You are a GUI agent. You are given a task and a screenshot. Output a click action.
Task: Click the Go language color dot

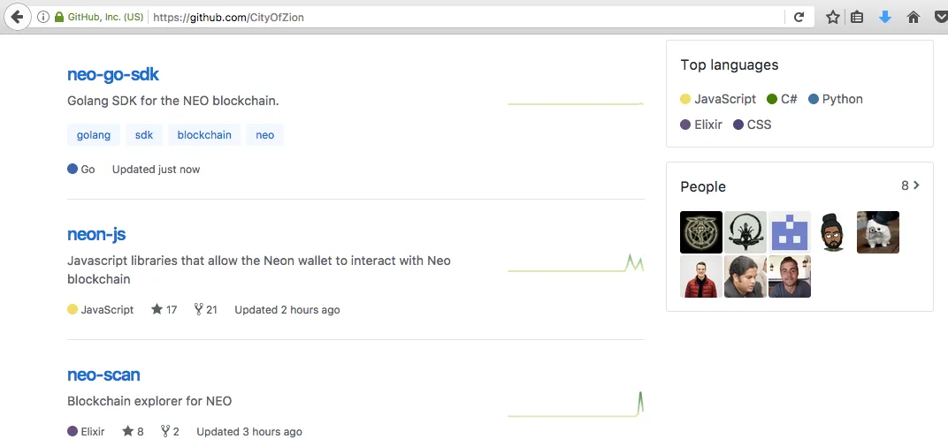coord(73,169)
